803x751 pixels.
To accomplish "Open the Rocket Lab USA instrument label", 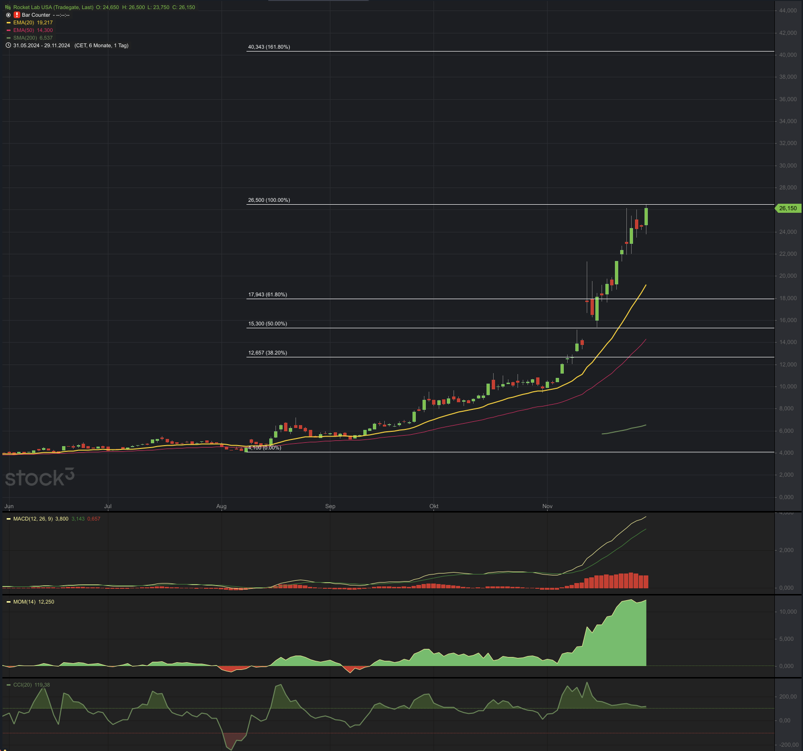I will 53,7.
